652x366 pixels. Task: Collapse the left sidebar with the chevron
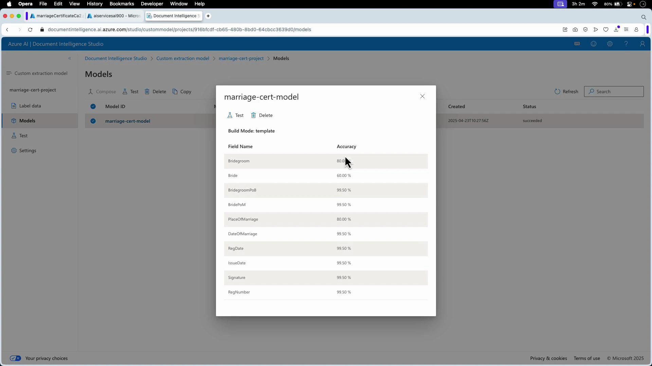coord(70,58)
